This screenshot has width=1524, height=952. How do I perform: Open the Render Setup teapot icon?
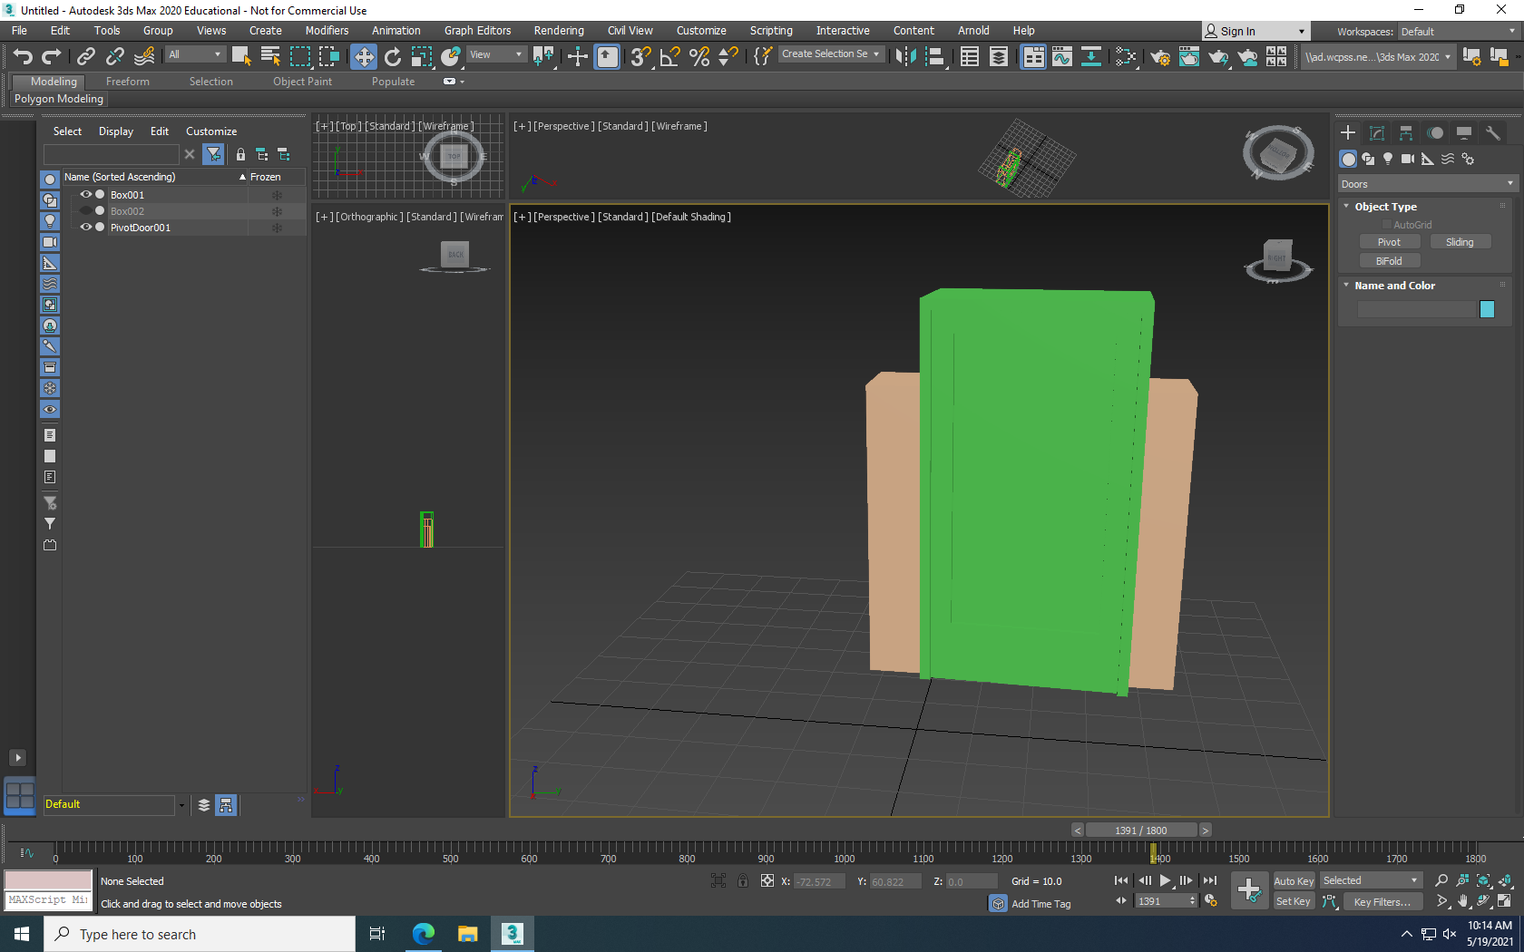[x=1160, y=57]
